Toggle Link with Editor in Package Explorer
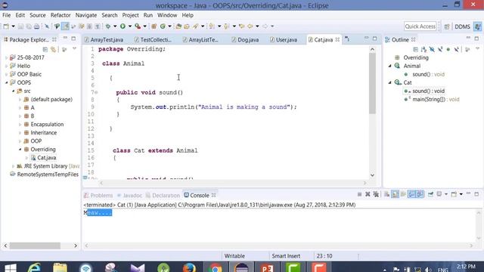Viewport: 484px width, 272px height. [54, 49]
